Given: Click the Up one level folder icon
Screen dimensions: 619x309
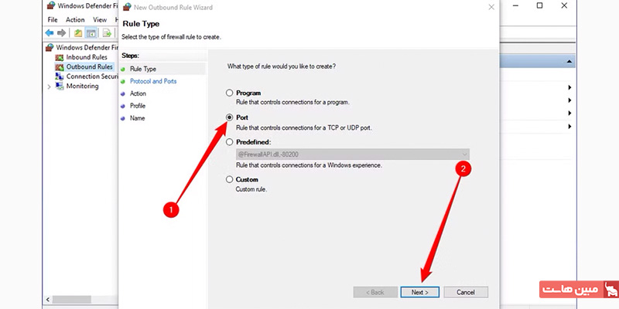Looking at the screenshot, I should click(x=78, y=33).
